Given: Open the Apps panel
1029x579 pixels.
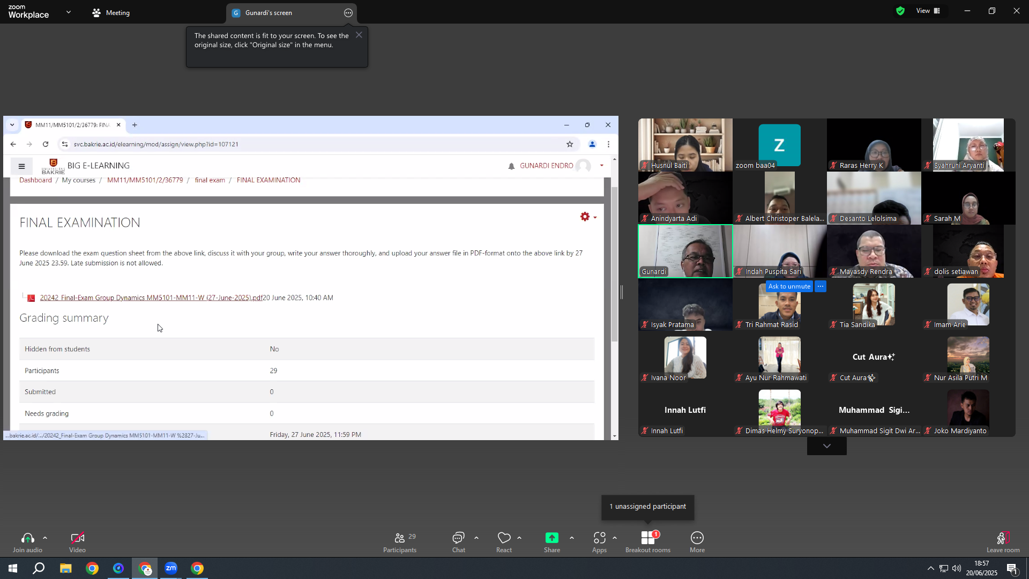Looking at the screenshot, I should [599, 542].
